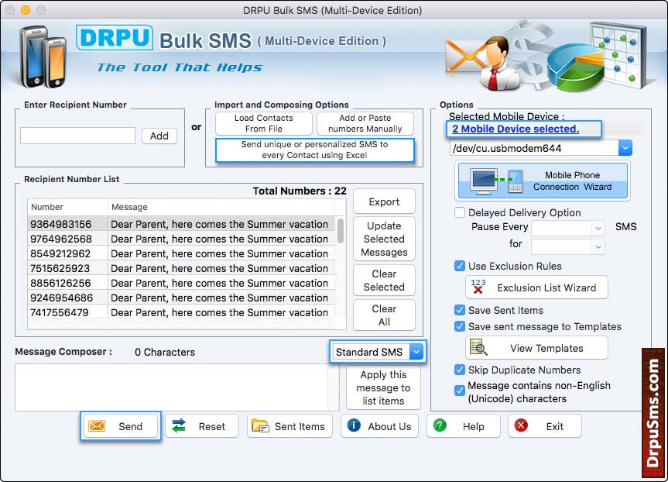This screenshot has height=482, width=668.
Task: Open the Standard SMS type dropdown
Action: tap(416, 352)
